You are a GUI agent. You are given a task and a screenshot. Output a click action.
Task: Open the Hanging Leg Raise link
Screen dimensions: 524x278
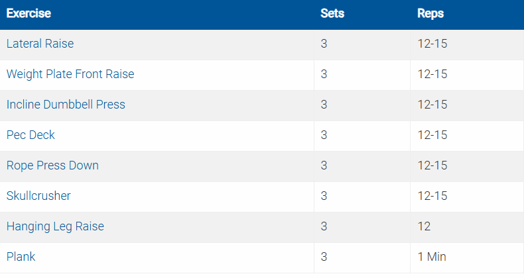point(55,226)
